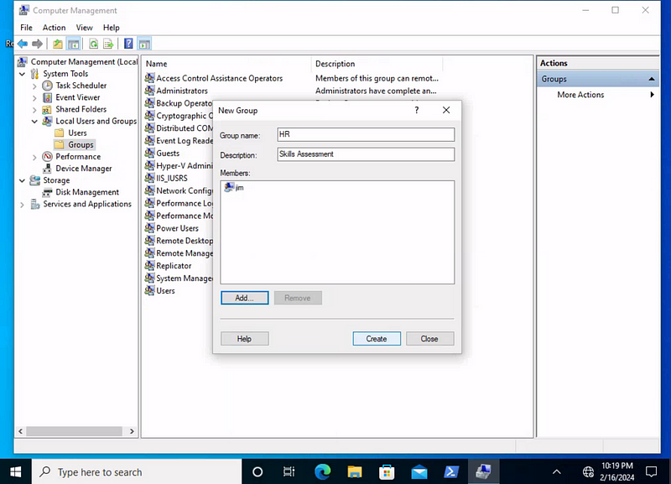Screen dimensions: 671x484
Task: Click the Back arrow in the toolbar
Action: coord(23,44)
